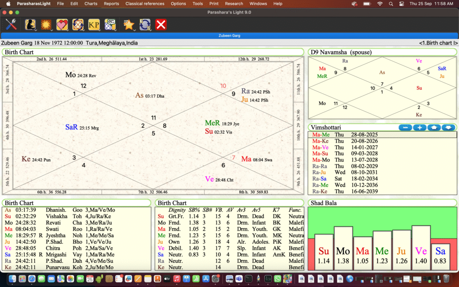Click the chart transit rotation icon
The width and height of the screenshot is (459, 287).
pos(78,24)
